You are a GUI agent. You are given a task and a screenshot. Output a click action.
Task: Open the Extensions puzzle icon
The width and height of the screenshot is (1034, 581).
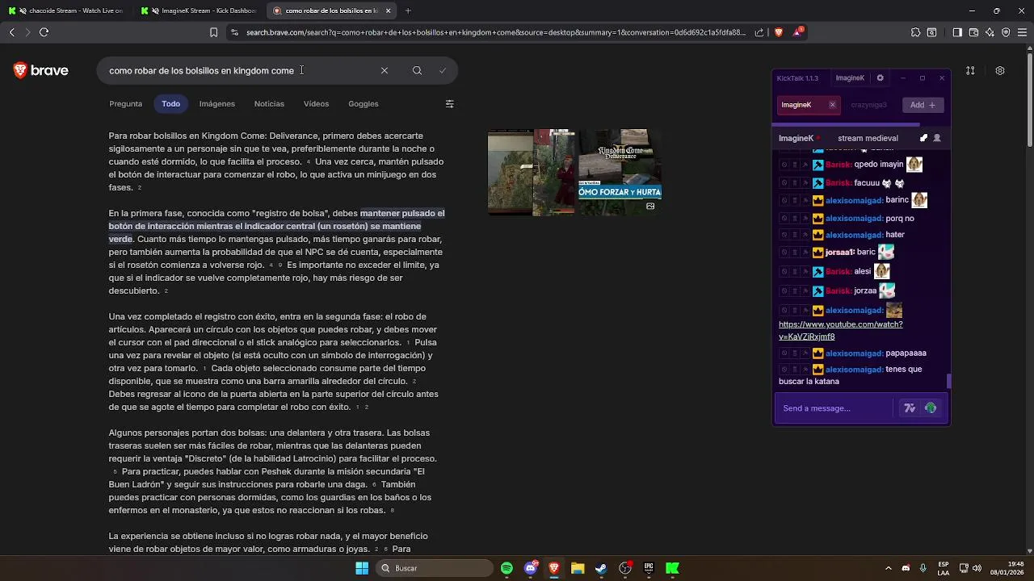(915, 32)
